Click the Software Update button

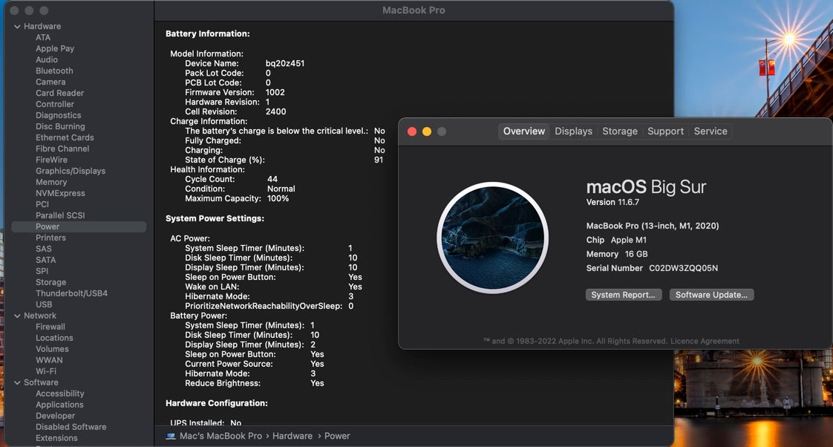[x=711, y=294]
